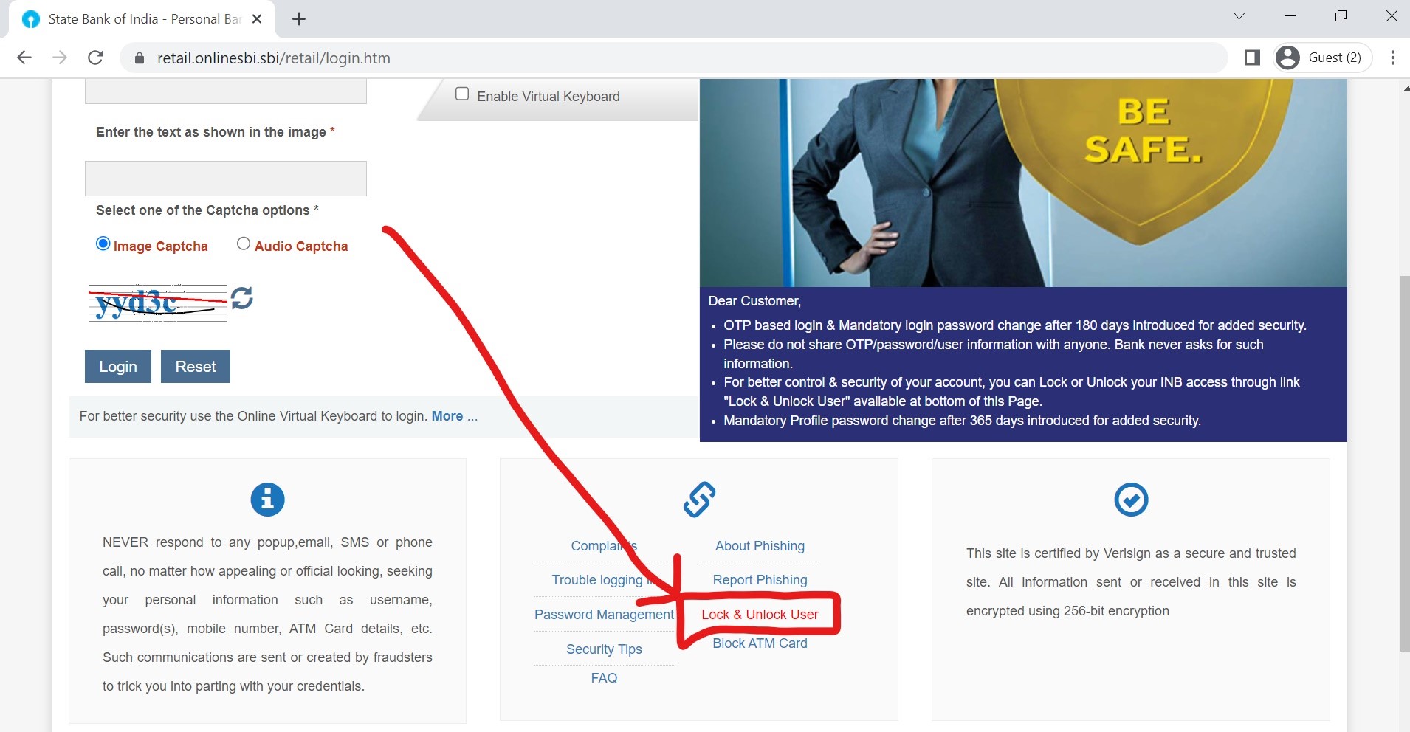Viewport: 1410px width, 732px height.
Task: Select the Image Captcha option
Action: click(103, 244)
